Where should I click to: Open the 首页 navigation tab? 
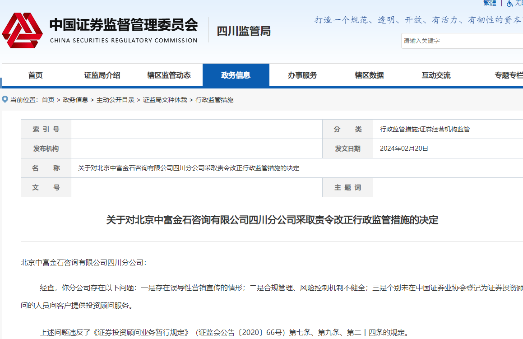tap(35, 75)
